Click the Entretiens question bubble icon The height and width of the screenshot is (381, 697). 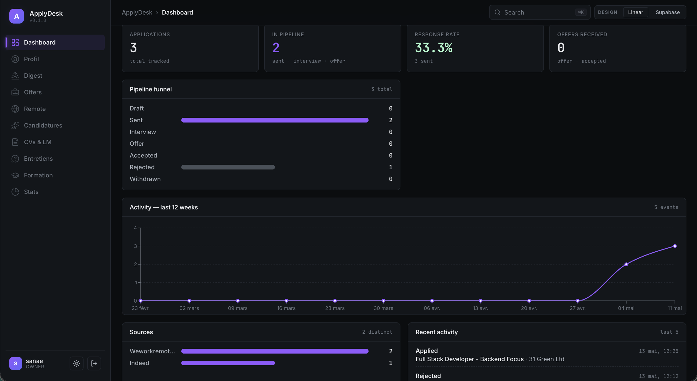[x=15, y=159]
